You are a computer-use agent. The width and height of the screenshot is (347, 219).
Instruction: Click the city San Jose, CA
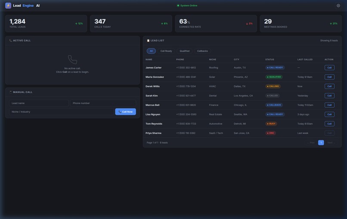(x=242, y=133)
